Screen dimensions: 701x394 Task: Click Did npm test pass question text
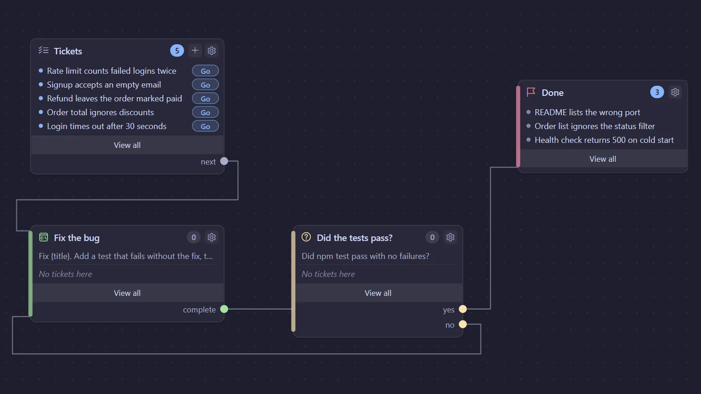[x=365, y=256]
